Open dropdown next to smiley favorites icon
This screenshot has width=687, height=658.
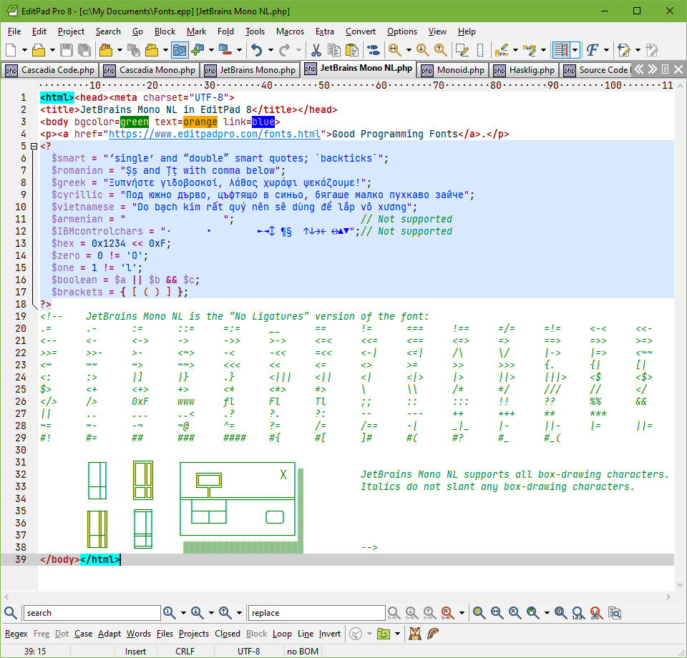[397, 634]
